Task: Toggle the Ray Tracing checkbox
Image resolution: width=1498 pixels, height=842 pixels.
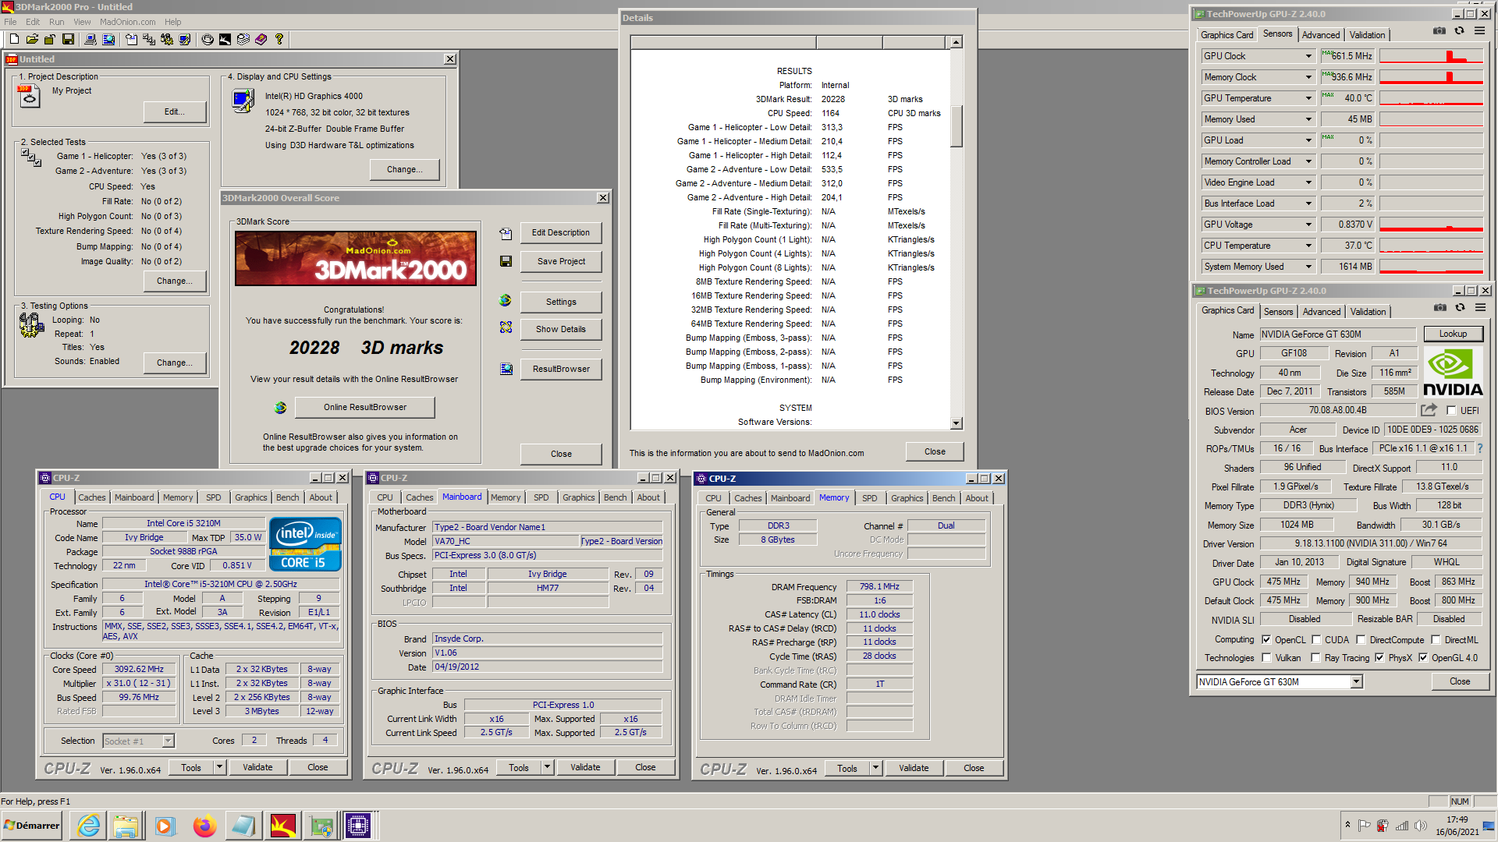Action: point(1316,658)
